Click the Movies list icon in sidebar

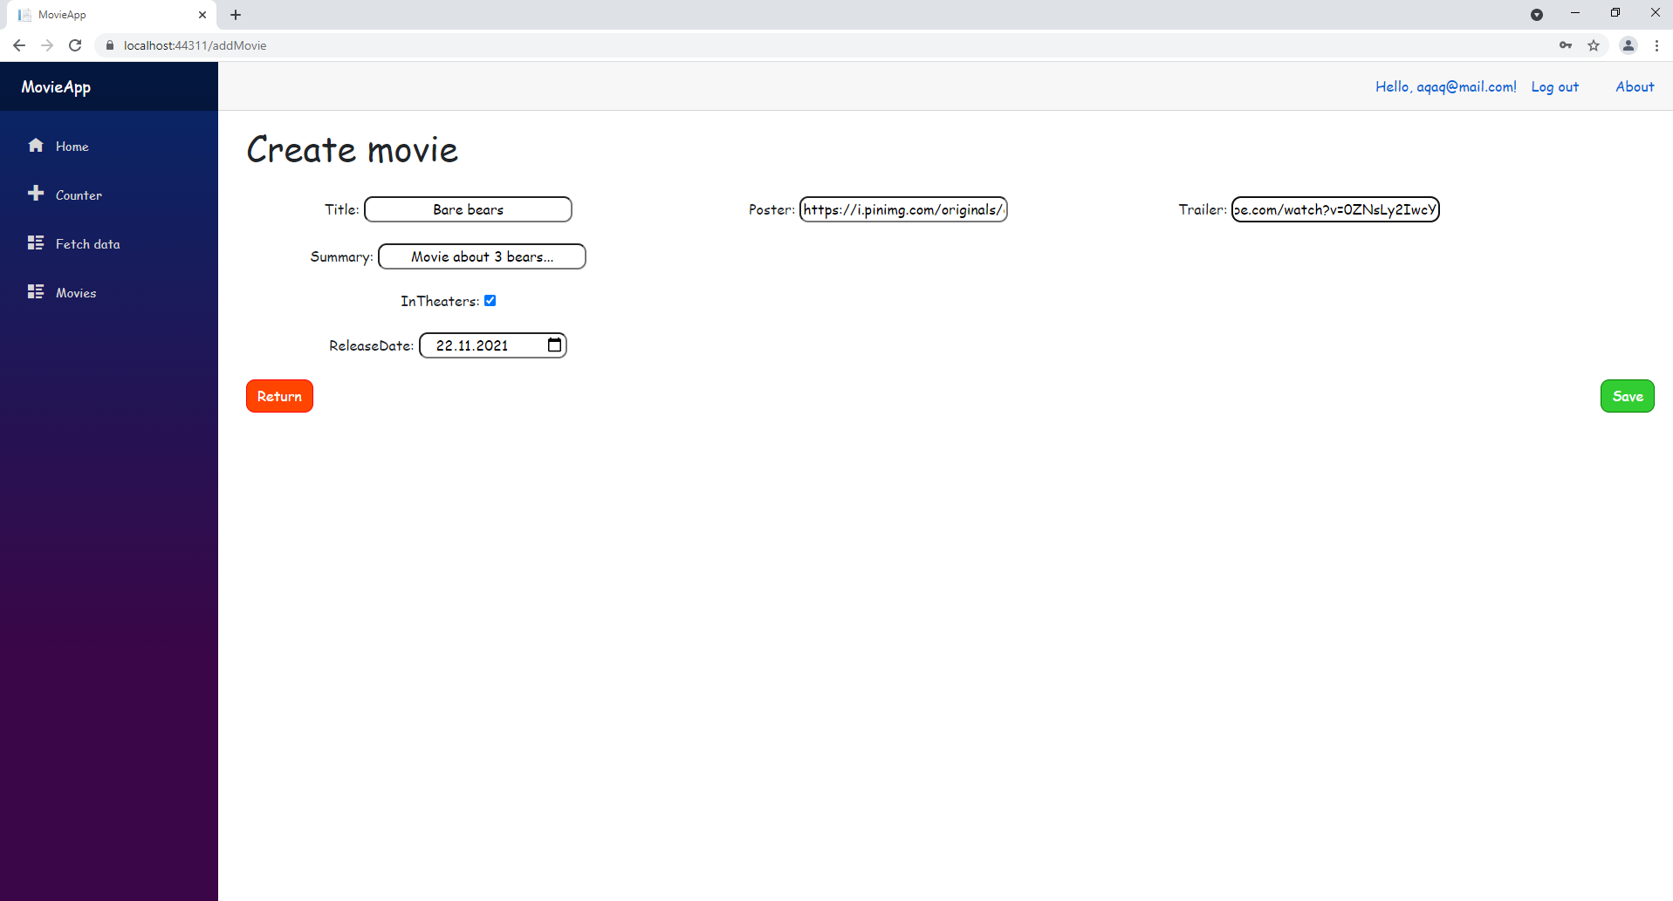point(36,291)
